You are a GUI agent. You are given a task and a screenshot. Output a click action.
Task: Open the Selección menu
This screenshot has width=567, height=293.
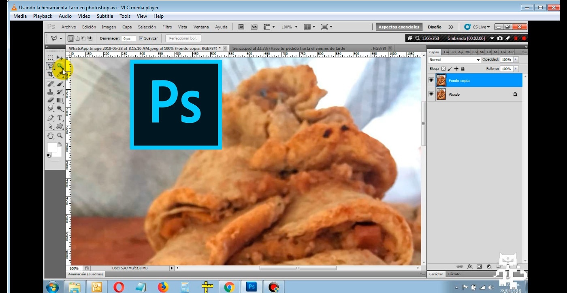[147, 27]
